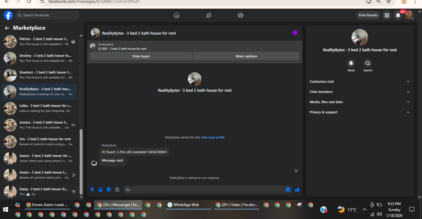
Task: Open conversation information purple icon
Action: click(295, 33)
